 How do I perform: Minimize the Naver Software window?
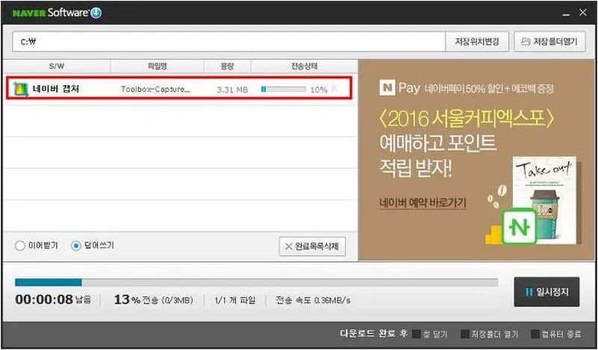tap(566, 14)
